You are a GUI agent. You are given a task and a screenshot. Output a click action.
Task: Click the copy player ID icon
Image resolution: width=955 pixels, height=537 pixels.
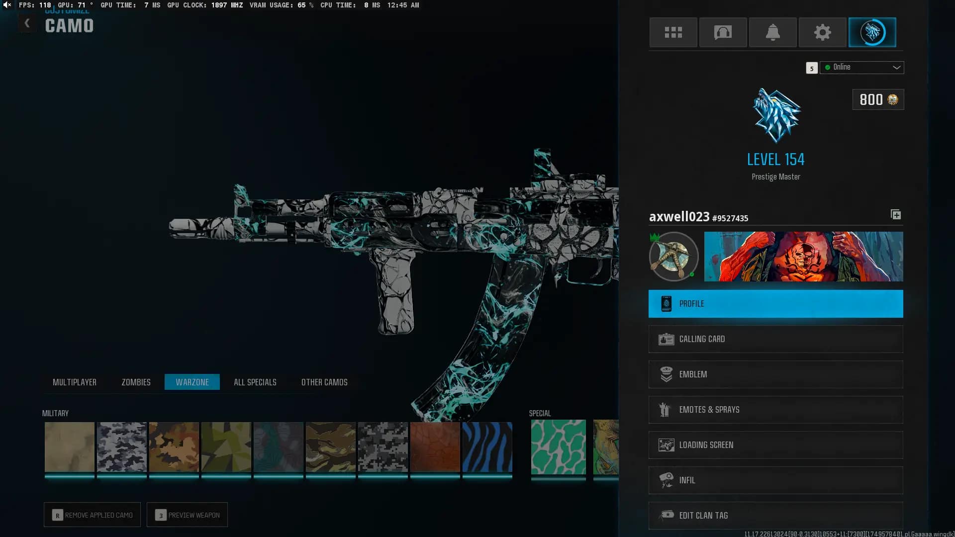tap(895, 215)
